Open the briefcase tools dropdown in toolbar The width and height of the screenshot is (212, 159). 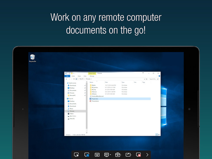118,155
